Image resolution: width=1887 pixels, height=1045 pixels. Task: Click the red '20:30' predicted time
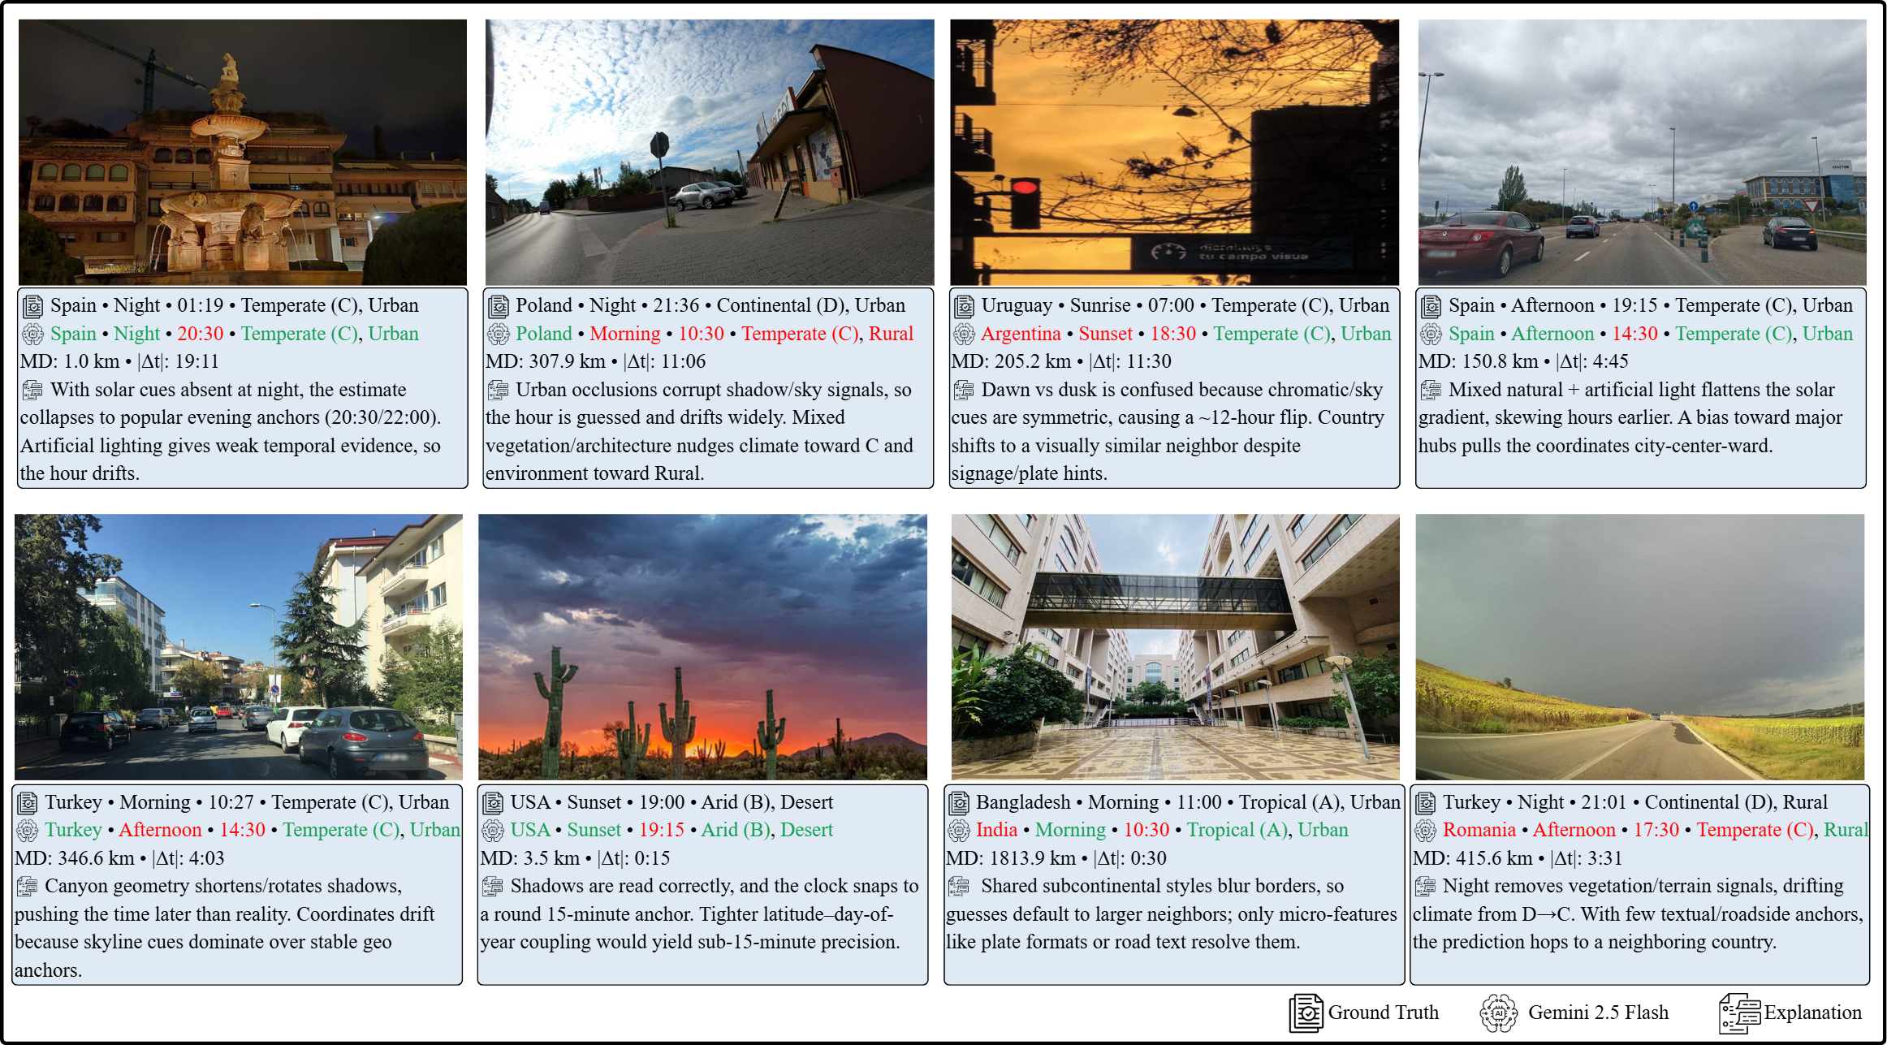pyautogui.click(x=200, y=334)
